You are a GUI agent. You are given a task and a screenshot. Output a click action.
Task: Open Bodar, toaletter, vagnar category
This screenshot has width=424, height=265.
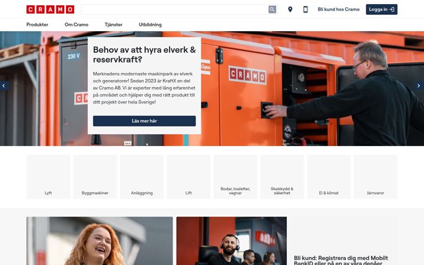236,177
